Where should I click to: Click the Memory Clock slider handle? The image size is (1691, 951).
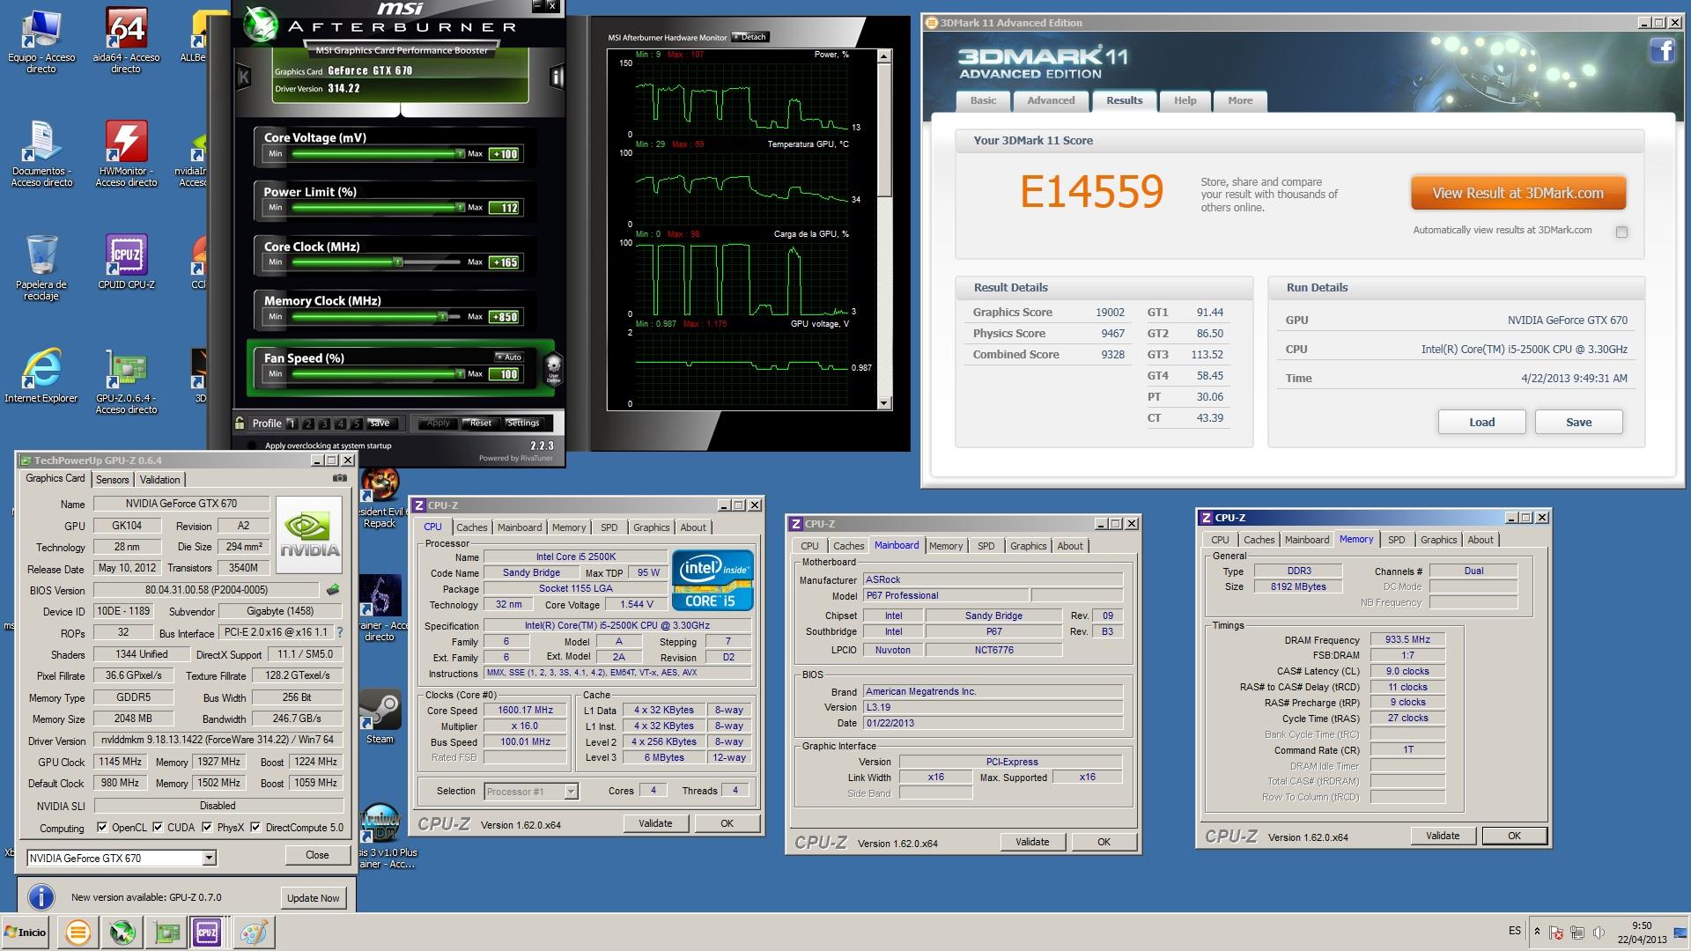point(443,316)
